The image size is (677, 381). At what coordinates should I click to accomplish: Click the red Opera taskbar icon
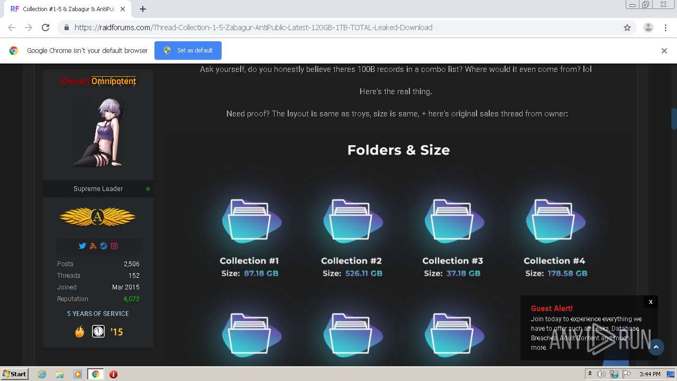113,374
